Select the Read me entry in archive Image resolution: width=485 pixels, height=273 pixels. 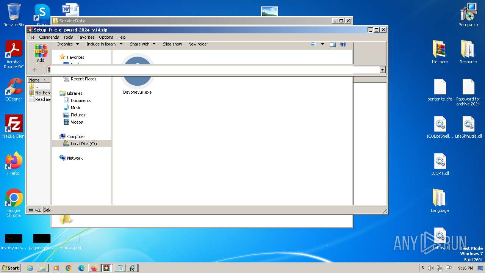coord(40,99)
